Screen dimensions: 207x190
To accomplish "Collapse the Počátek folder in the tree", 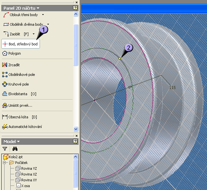I will click(5, 163).
